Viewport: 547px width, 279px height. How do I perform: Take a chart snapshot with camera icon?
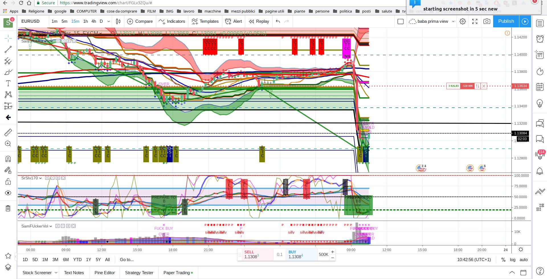[487, 21]
